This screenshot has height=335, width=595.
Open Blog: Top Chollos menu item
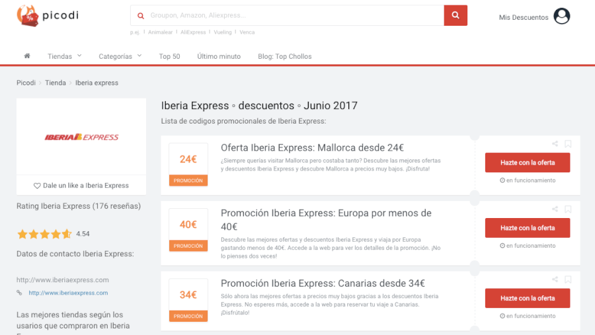[284, 56]
